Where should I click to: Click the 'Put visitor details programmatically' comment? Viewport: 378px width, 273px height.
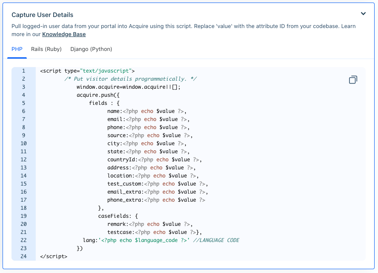pyautogui.click(x=131, y=79)
